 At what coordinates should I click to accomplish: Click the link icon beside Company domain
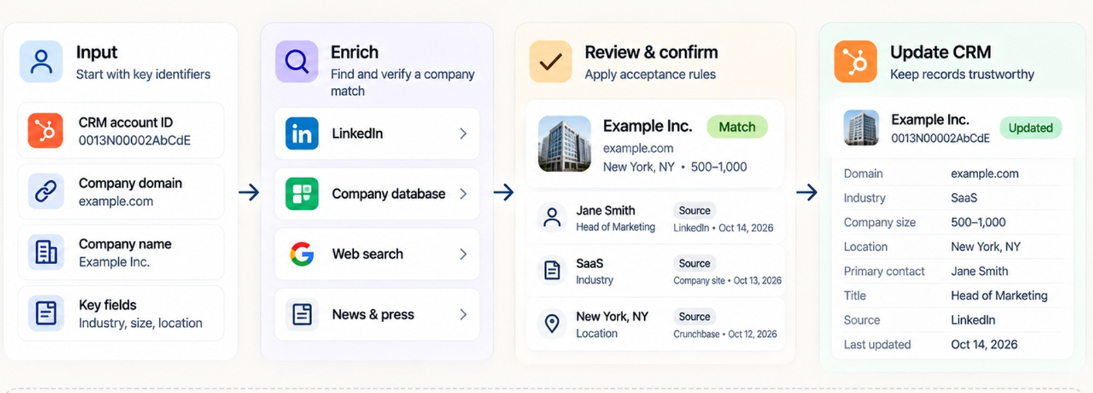coord(46,191)
